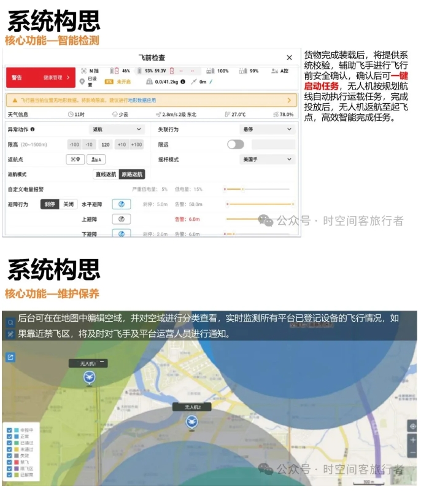421x491 pixels.
Task: Toggle the 上避障 radar button
Action: [x=122, y=219]
